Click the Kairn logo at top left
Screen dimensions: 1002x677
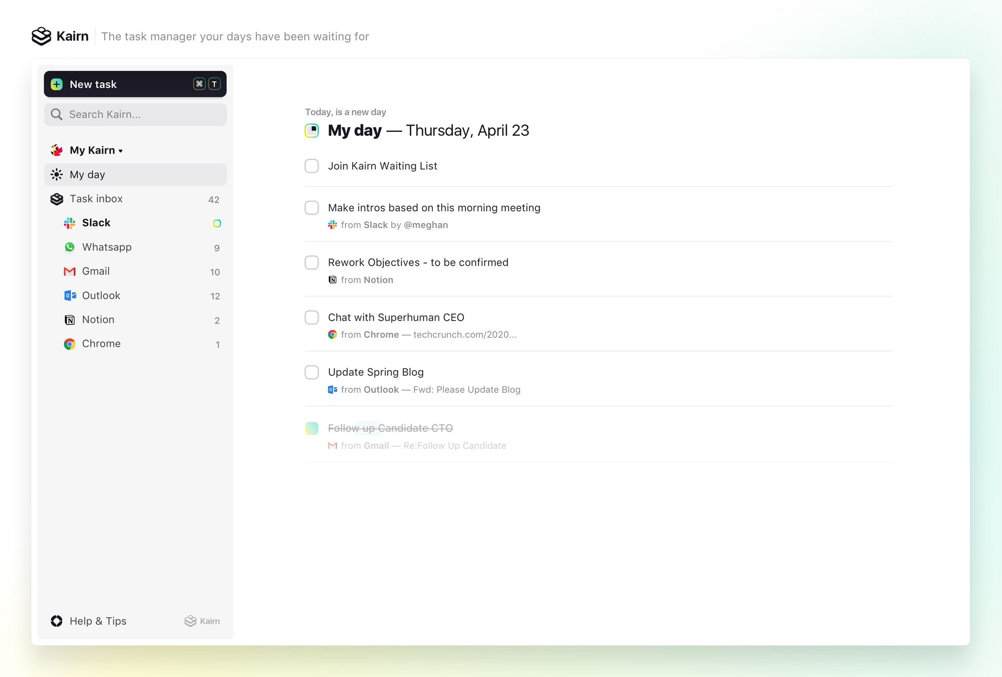tap(42, 36)
